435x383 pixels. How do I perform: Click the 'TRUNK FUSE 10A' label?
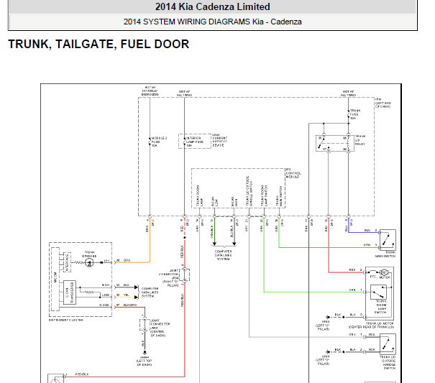tap(355, 114)
